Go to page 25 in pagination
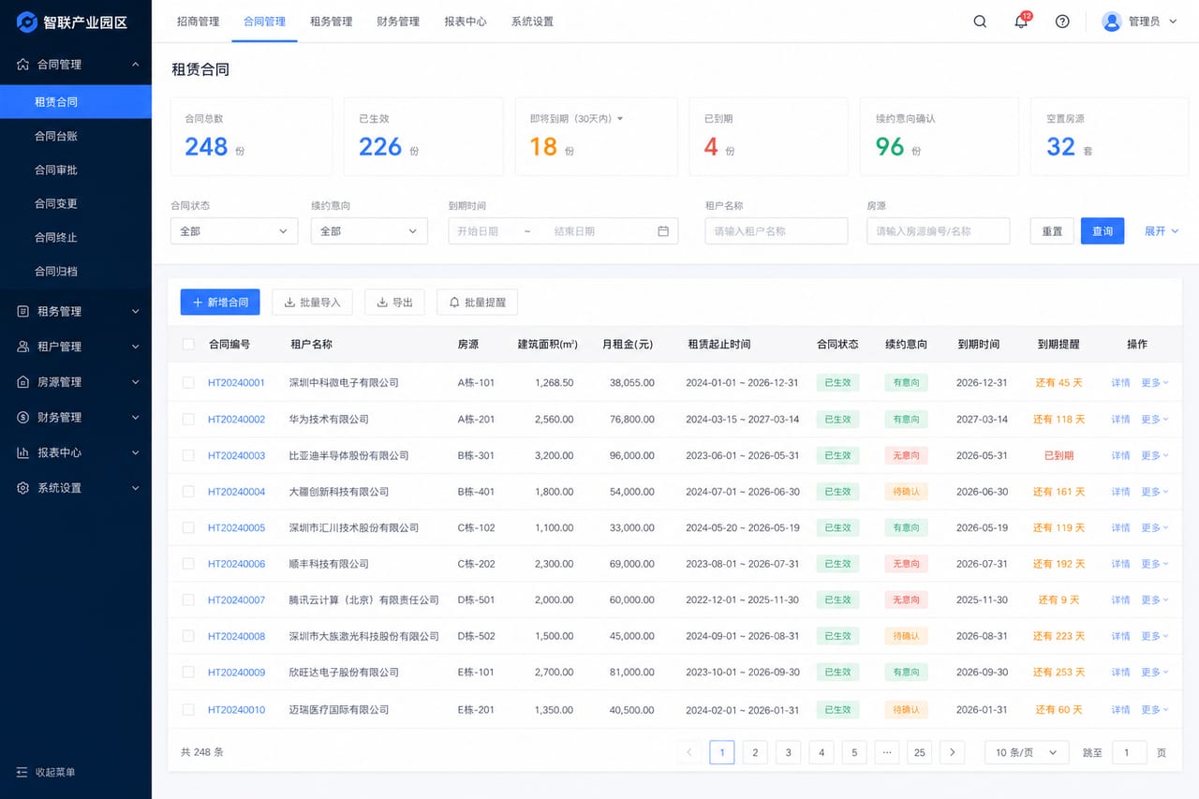Screen dimensions: 1199x799 920,752
